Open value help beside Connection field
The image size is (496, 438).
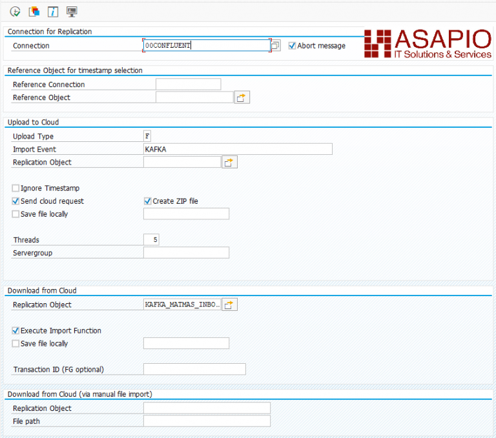276,46
